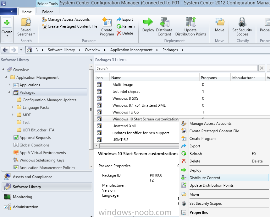Open the Assets and Compliance workspace
Image resolution: width=270 pixels, height=217 pixels.
47,177
